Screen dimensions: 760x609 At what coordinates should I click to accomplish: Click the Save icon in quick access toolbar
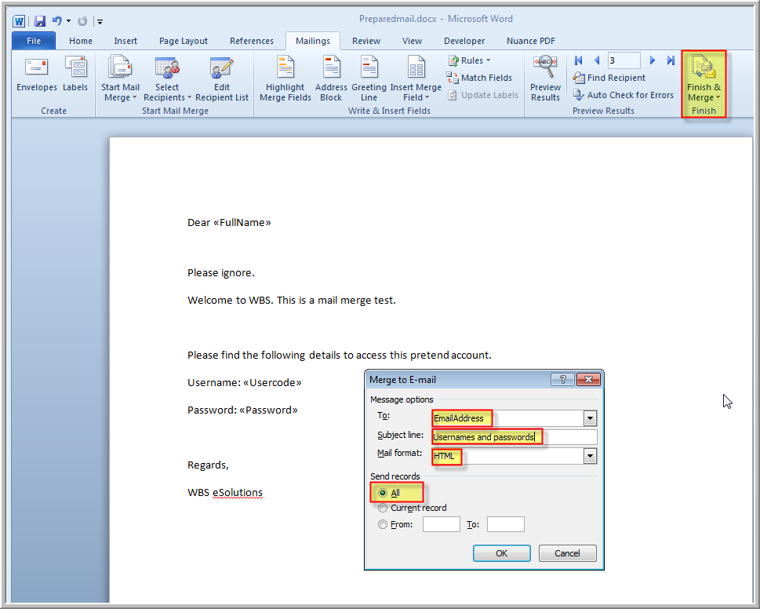(39, 21)
